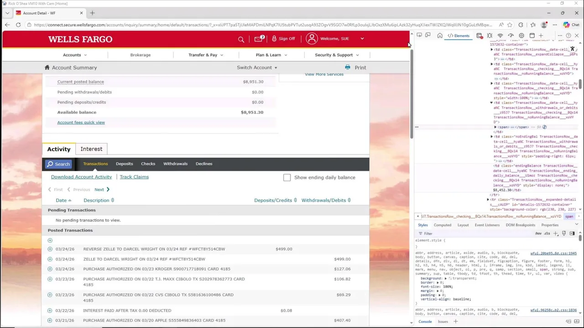584x328 pixels.
Task: Open the messages envelope icon in header
Action: pos(259,39)
